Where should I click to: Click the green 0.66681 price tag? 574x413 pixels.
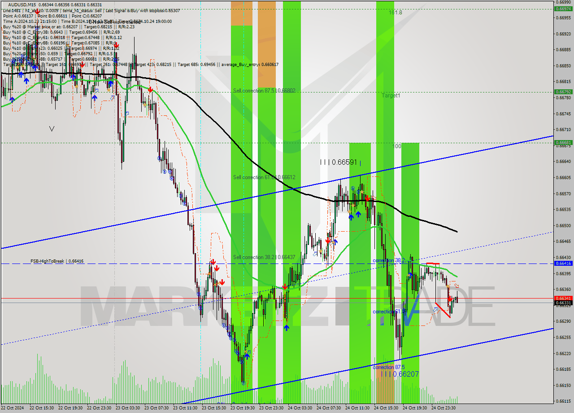563,143
